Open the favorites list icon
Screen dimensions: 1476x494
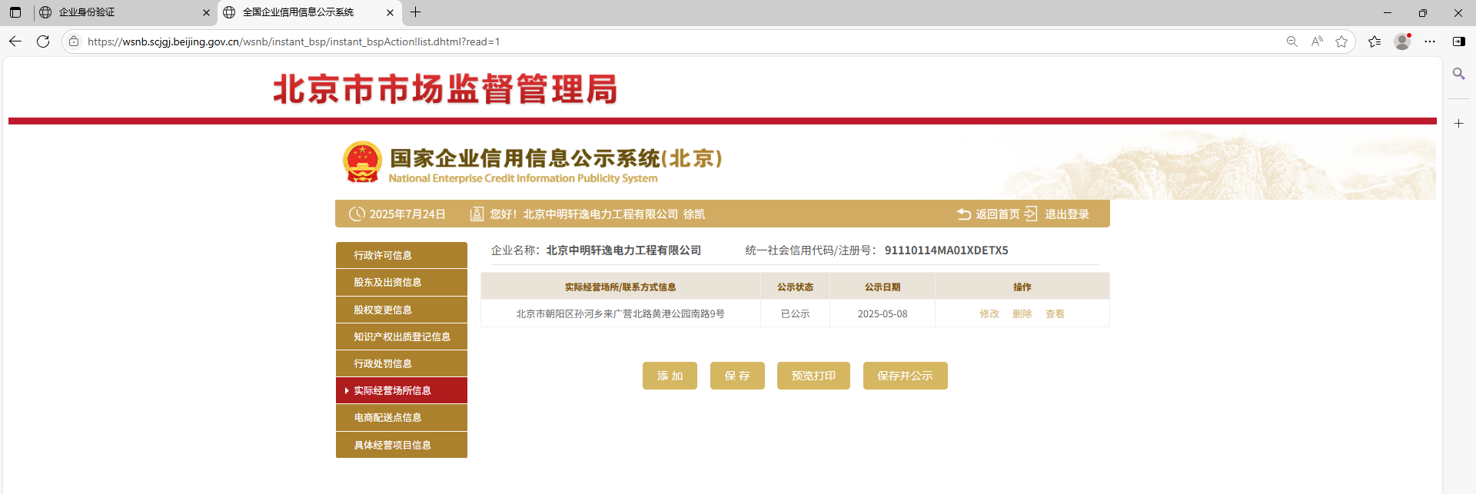click(1375, 41)
